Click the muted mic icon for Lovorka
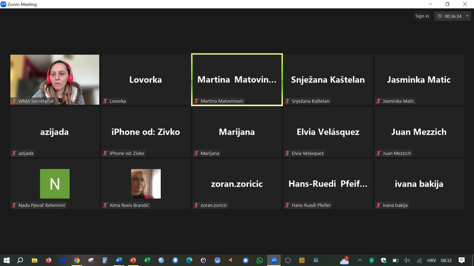 [x=105, y=101]
